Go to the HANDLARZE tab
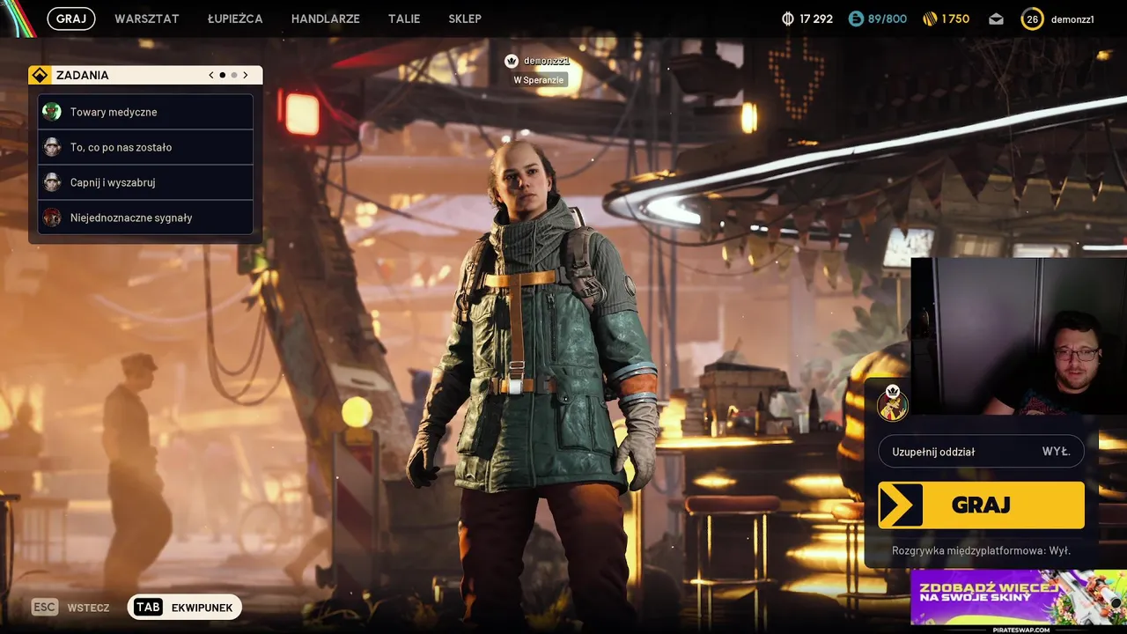The width and height of the screenshot is (1127, 634). click(326, 18)
